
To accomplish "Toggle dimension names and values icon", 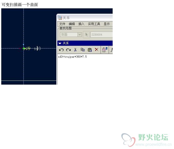I will point(105,50).
